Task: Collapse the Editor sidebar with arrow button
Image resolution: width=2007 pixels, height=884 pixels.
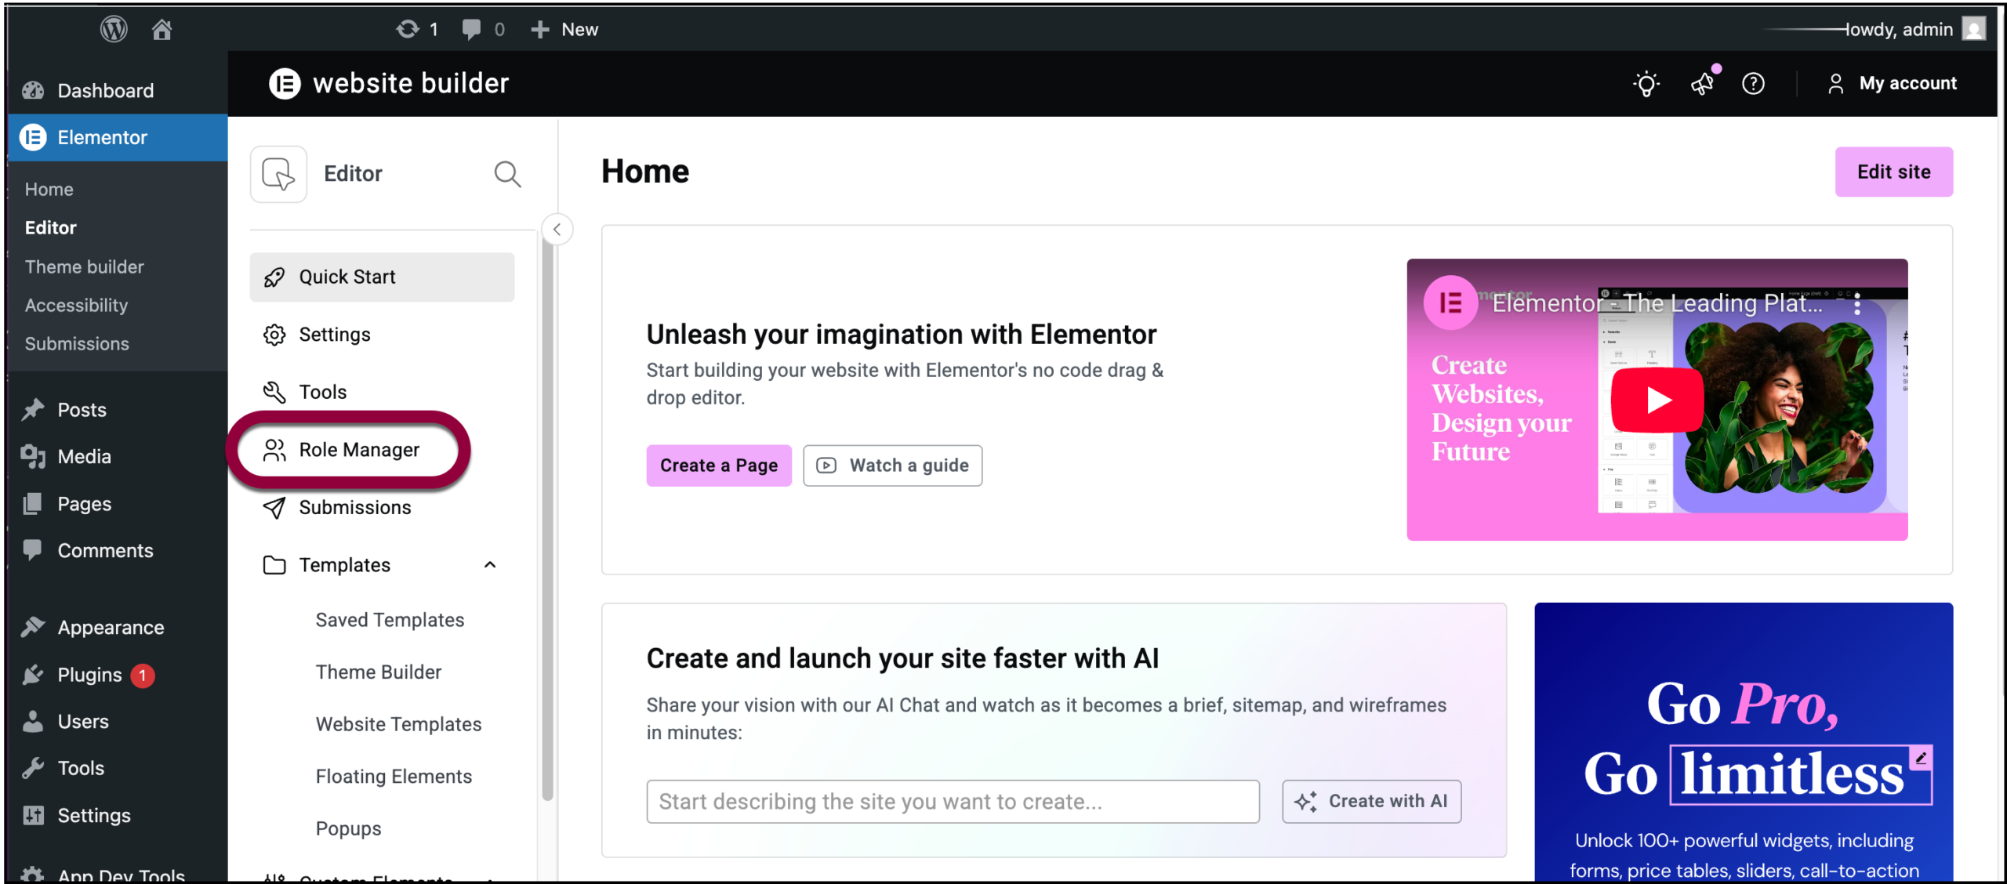Action: (x=557, y=230)
